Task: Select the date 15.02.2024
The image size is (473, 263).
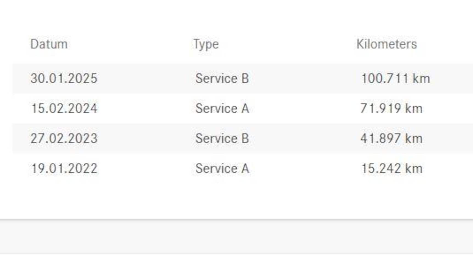Action: pyautogui.click(x=64, y=108)
